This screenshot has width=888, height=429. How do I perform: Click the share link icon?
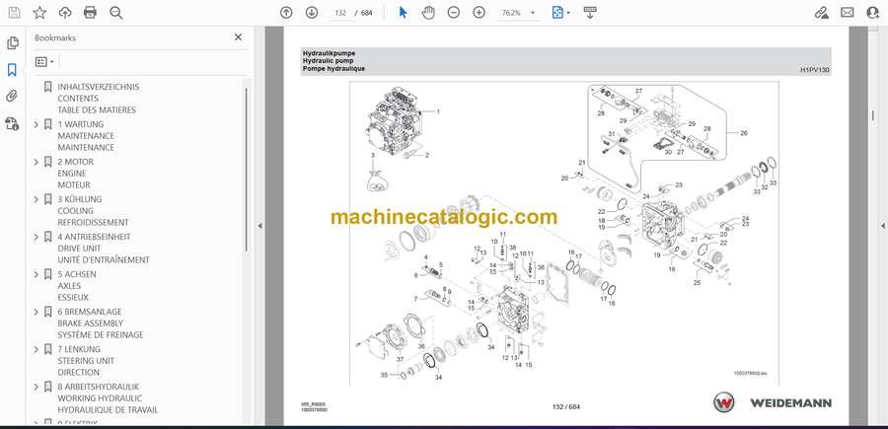(821, 13)
